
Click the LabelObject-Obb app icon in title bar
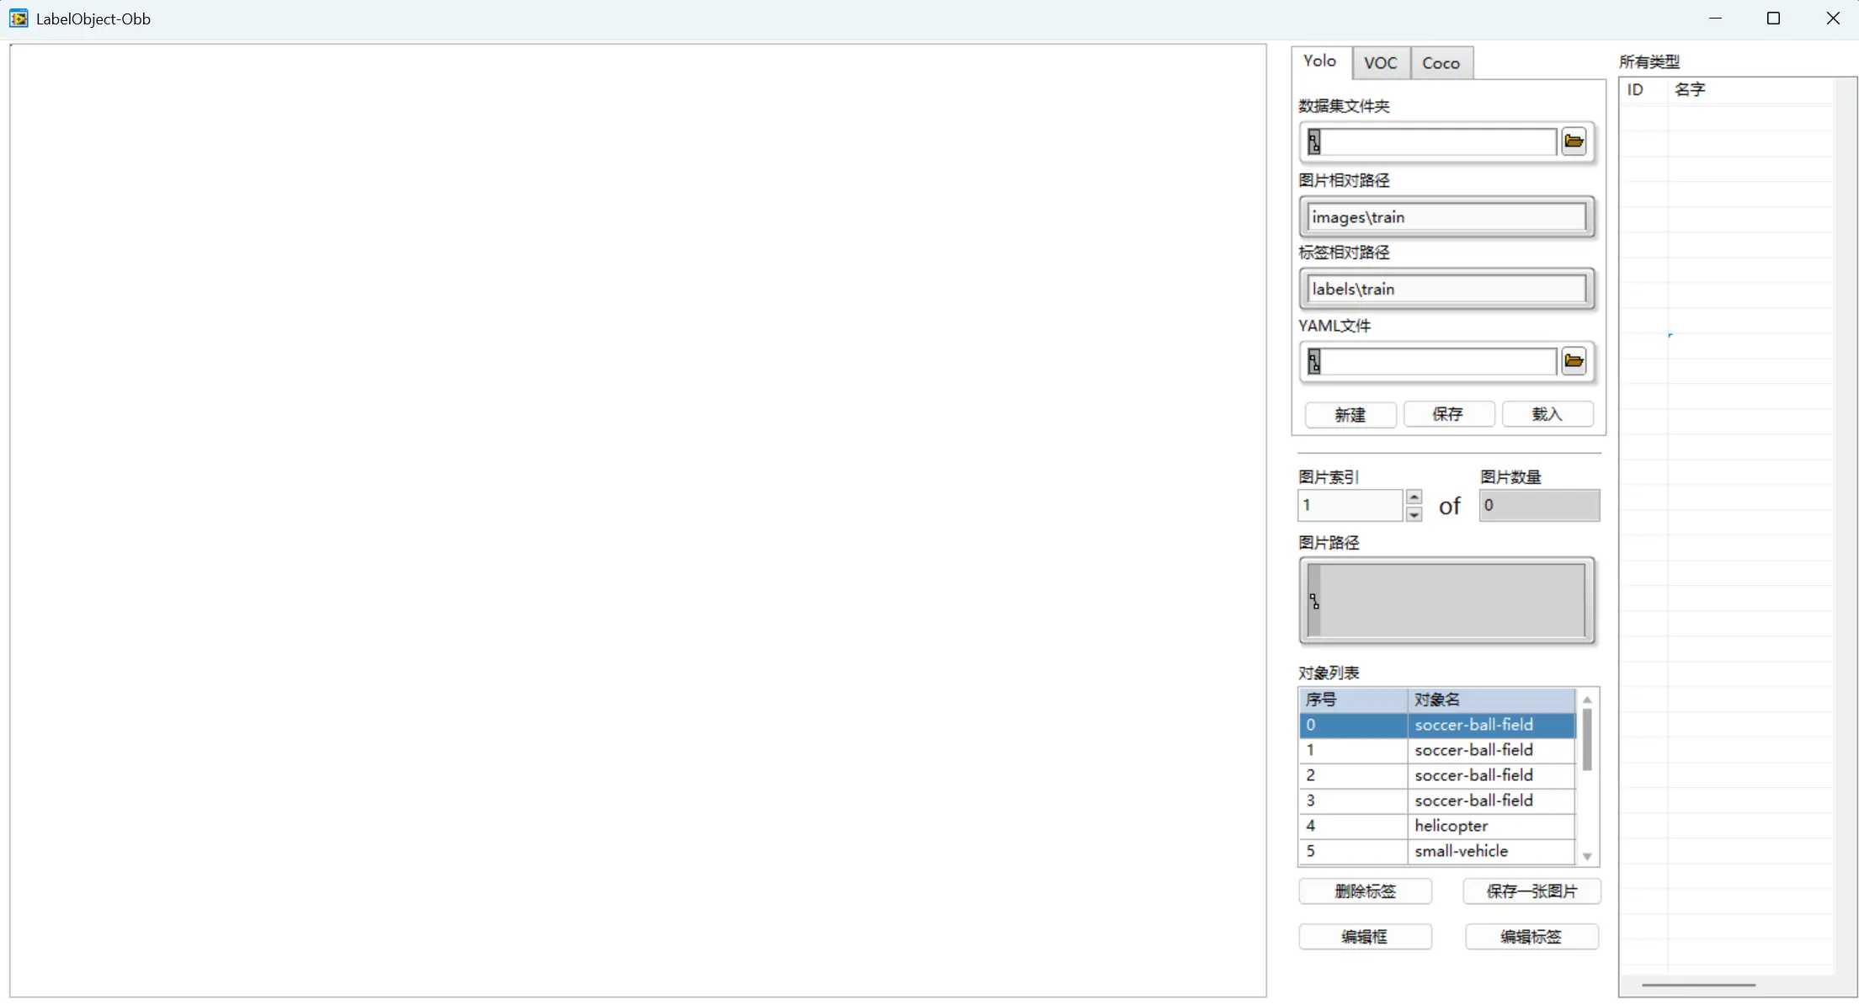coord(19,19)
